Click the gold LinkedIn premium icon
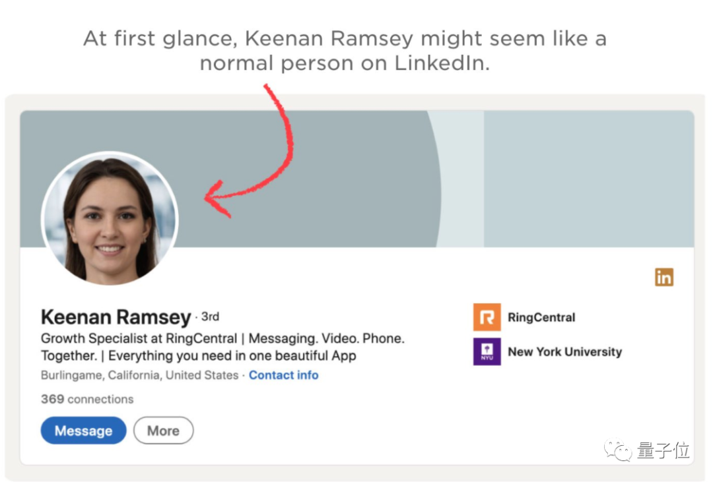 click(663, 277)
